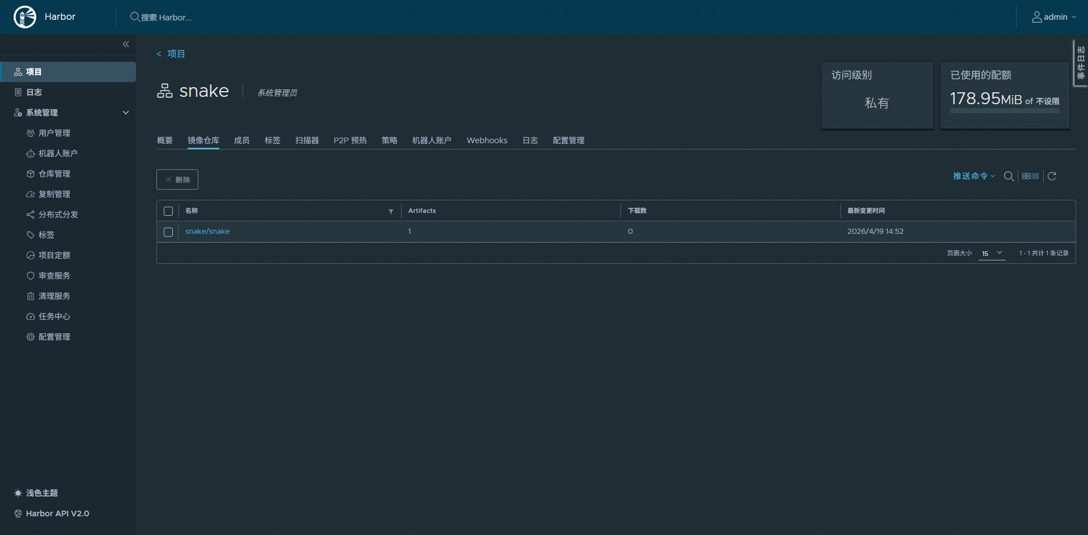Open Harbor API V2.0 link
The image size is (1088, 535).
[x=57, y=513]
